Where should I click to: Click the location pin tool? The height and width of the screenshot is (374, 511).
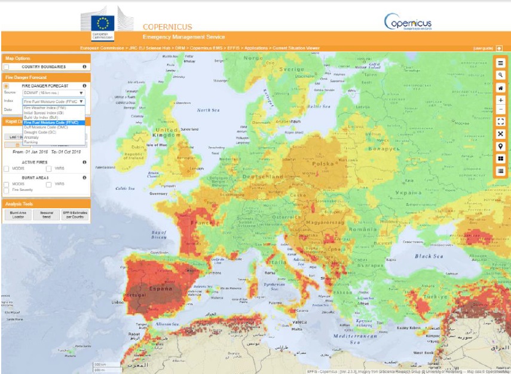click(500, 147)
